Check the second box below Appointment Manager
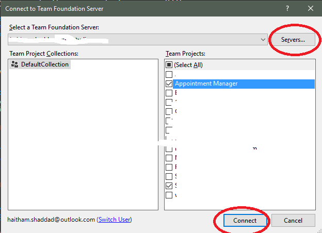Image resolution: width=322 pixels, height=233 pixels. tap(169, 102)
